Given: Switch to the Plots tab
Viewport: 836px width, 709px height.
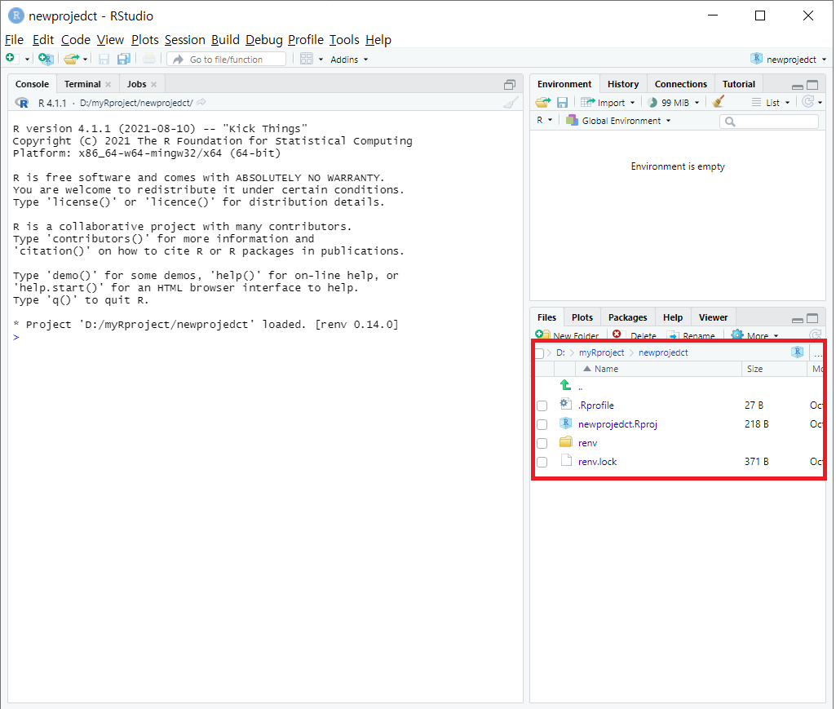Looking at the screenshot, I should [582, 317].
